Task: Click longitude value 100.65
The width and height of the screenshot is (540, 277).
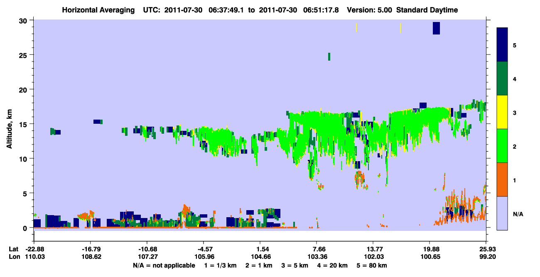Action: pos(430,257)
